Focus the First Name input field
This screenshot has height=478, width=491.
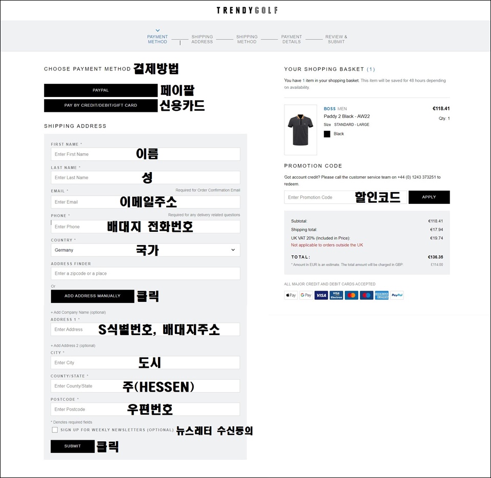[145, 154]
